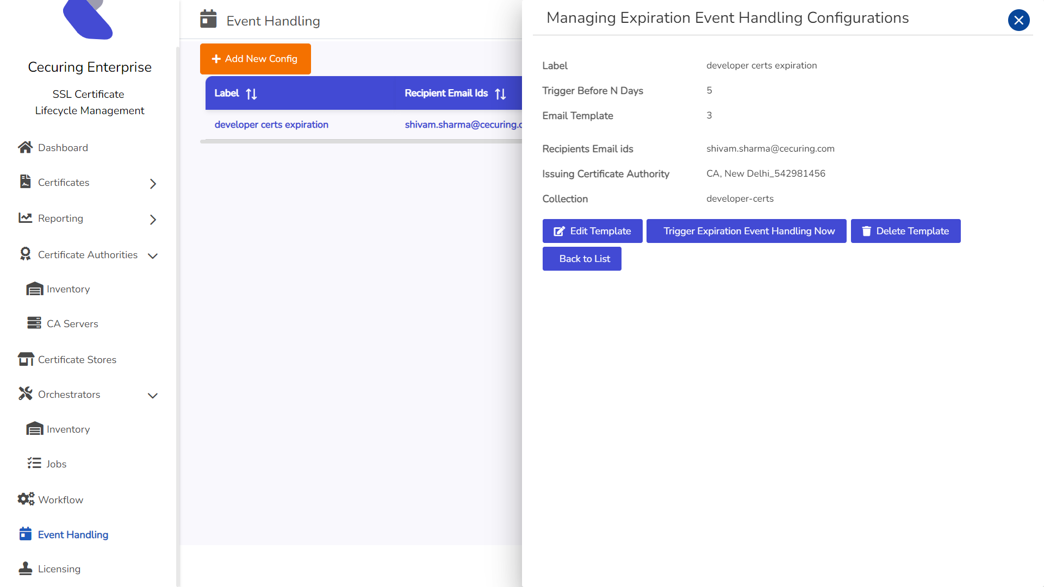Viewport: 1044px width, 587px height.
Task: Collapse the Orchestrators menu chevron
Action: (x=153, y=395)
